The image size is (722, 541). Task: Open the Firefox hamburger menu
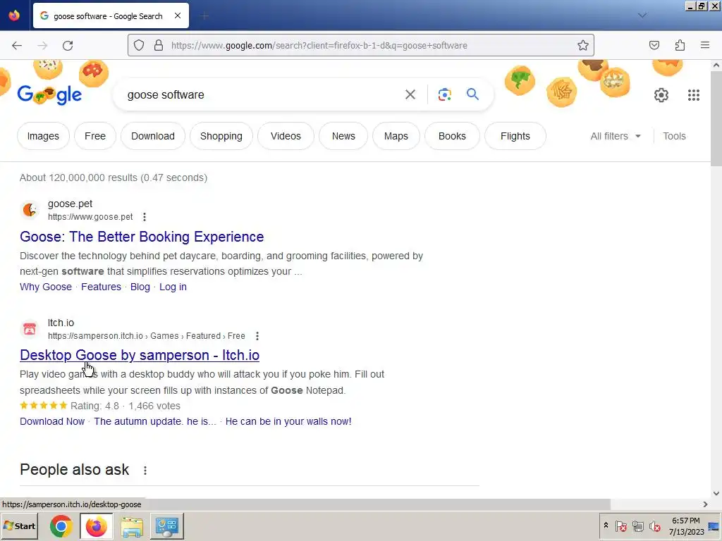tap(705, 45)
